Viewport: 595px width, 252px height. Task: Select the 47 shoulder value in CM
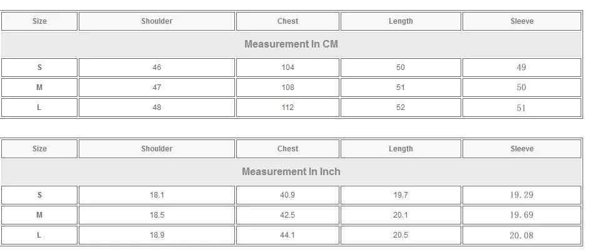pos(157,88)
